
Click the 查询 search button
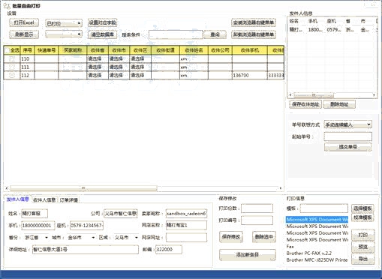click(x=215, y=34)
